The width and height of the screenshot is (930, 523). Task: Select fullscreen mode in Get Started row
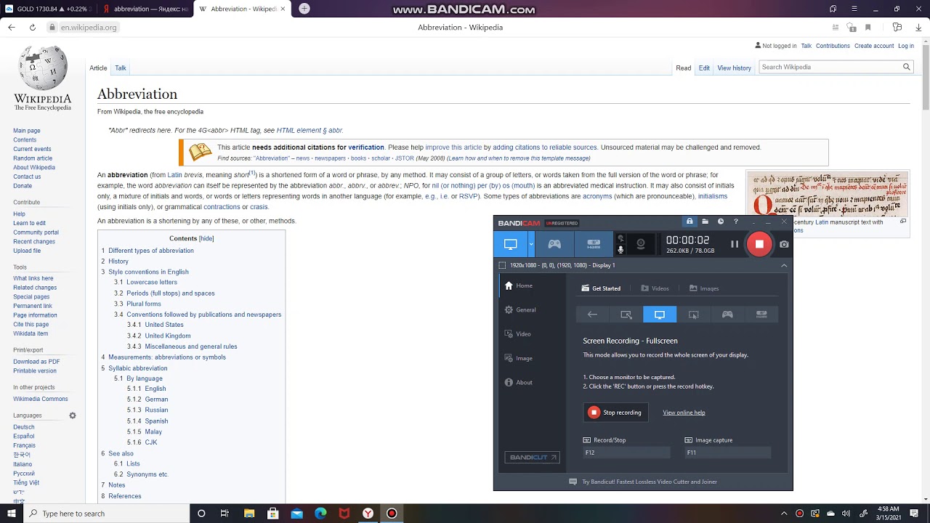pyautogui.click(x=660, y=315)
